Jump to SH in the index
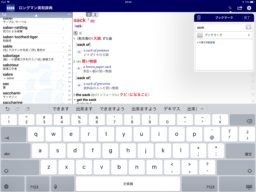 pos(70,82)
